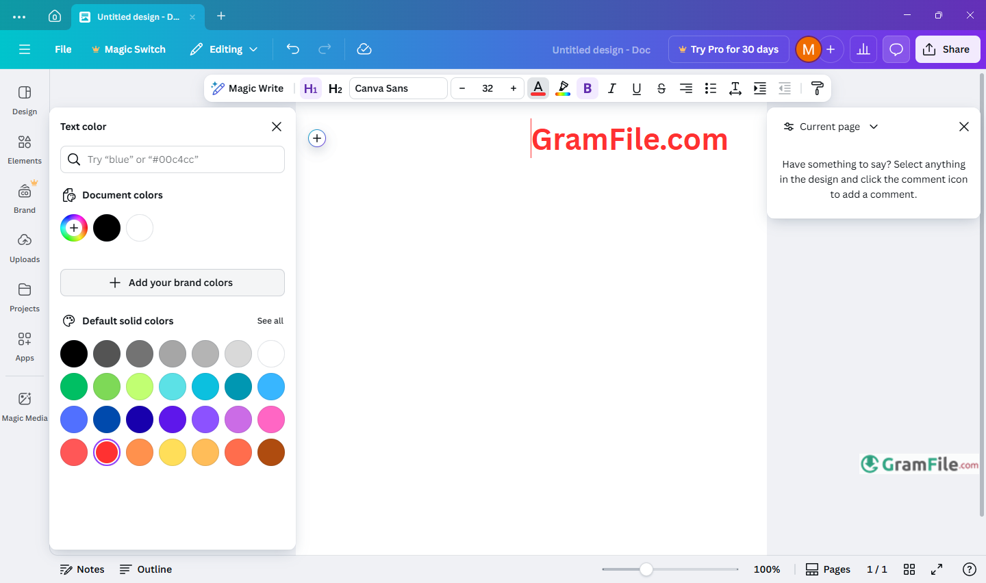
Task: Open the Uploads side panel
Action: pos(25,248)
